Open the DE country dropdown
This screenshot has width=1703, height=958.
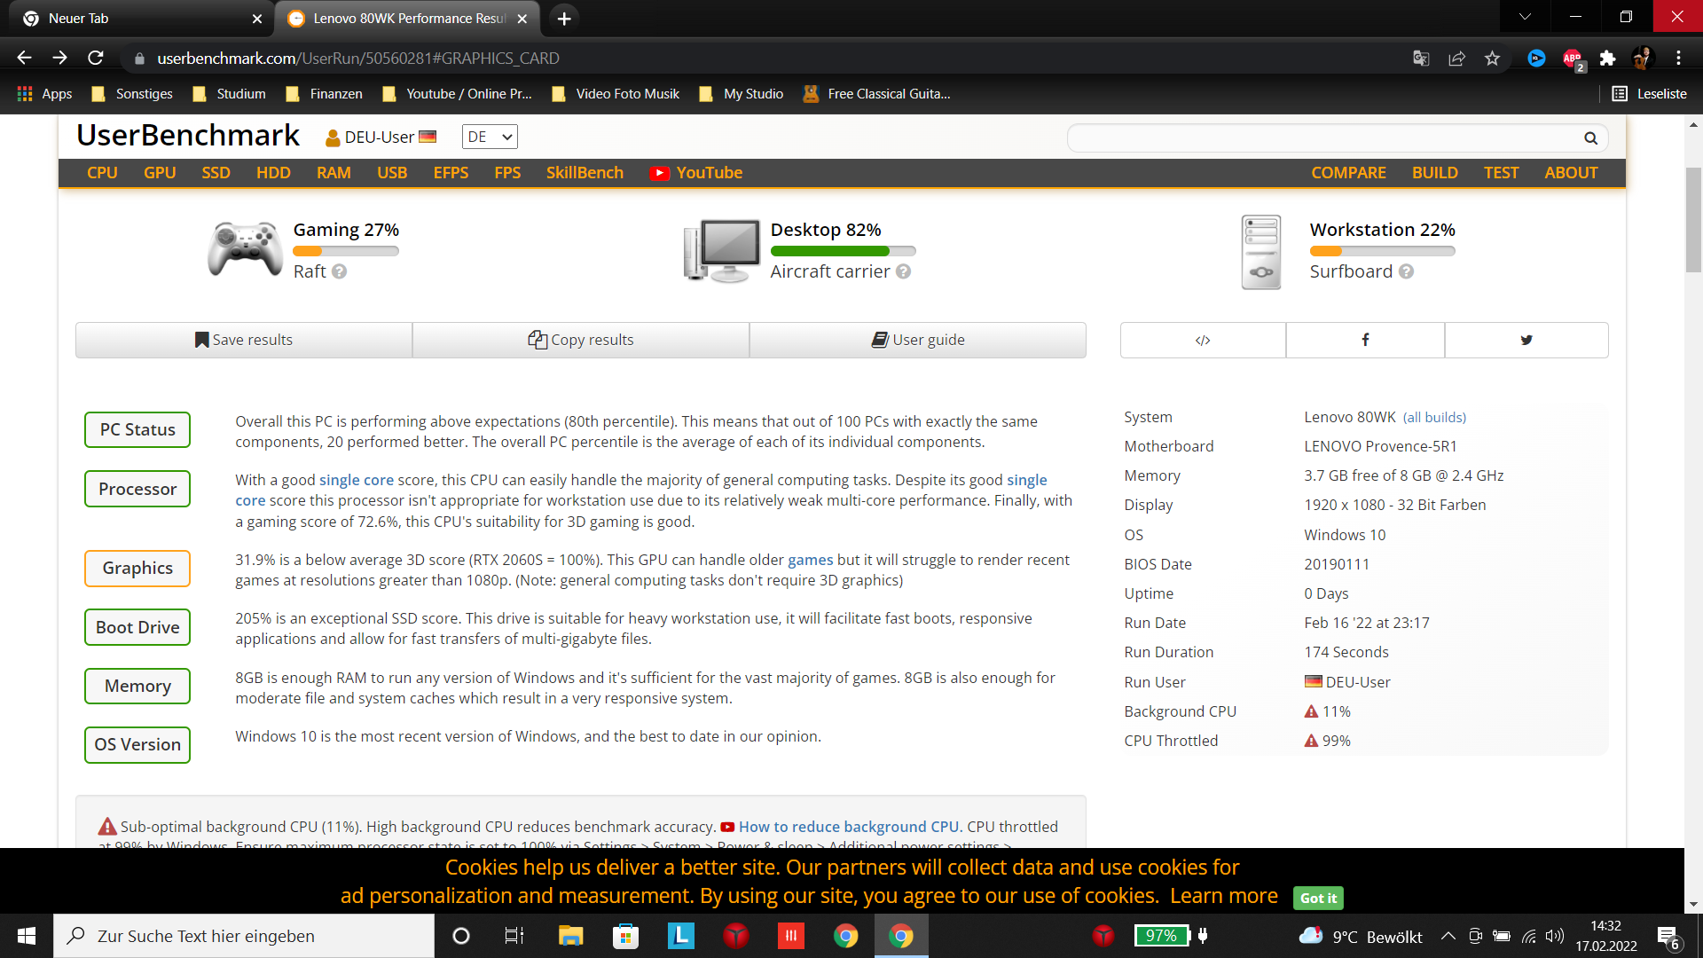(x=490, y=137)
